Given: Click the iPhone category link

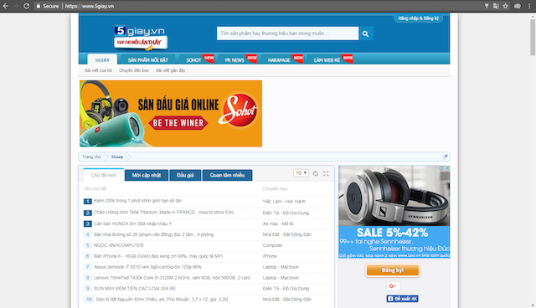Looking at the screenshot, I should pos(270,256).
